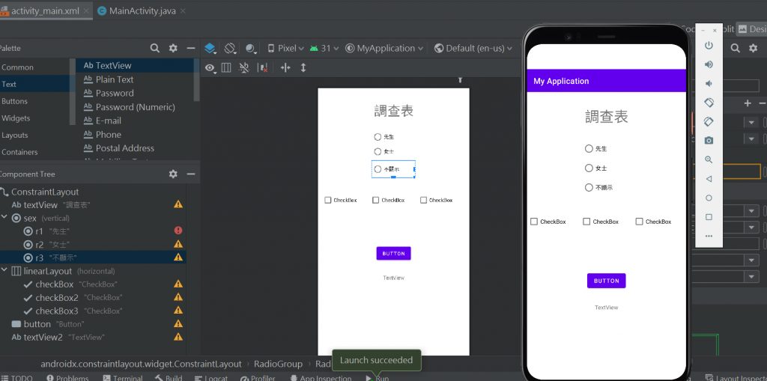This screenshot has height=381, width=767.
Task: Click ConstraintLayout breadcrumb
Action: click(x=142, y=364)
